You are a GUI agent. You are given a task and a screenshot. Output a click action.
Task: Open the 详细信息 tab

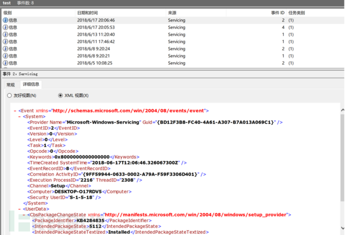(x=30, y=84)
